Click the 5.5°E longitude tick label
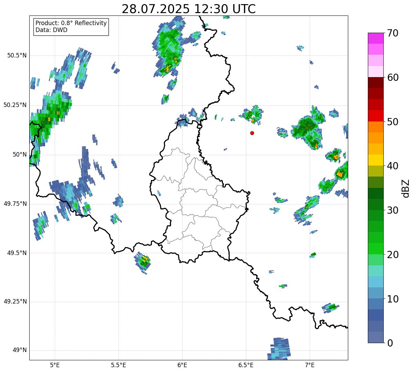This screenshot has width=414, height=372. 118,365
